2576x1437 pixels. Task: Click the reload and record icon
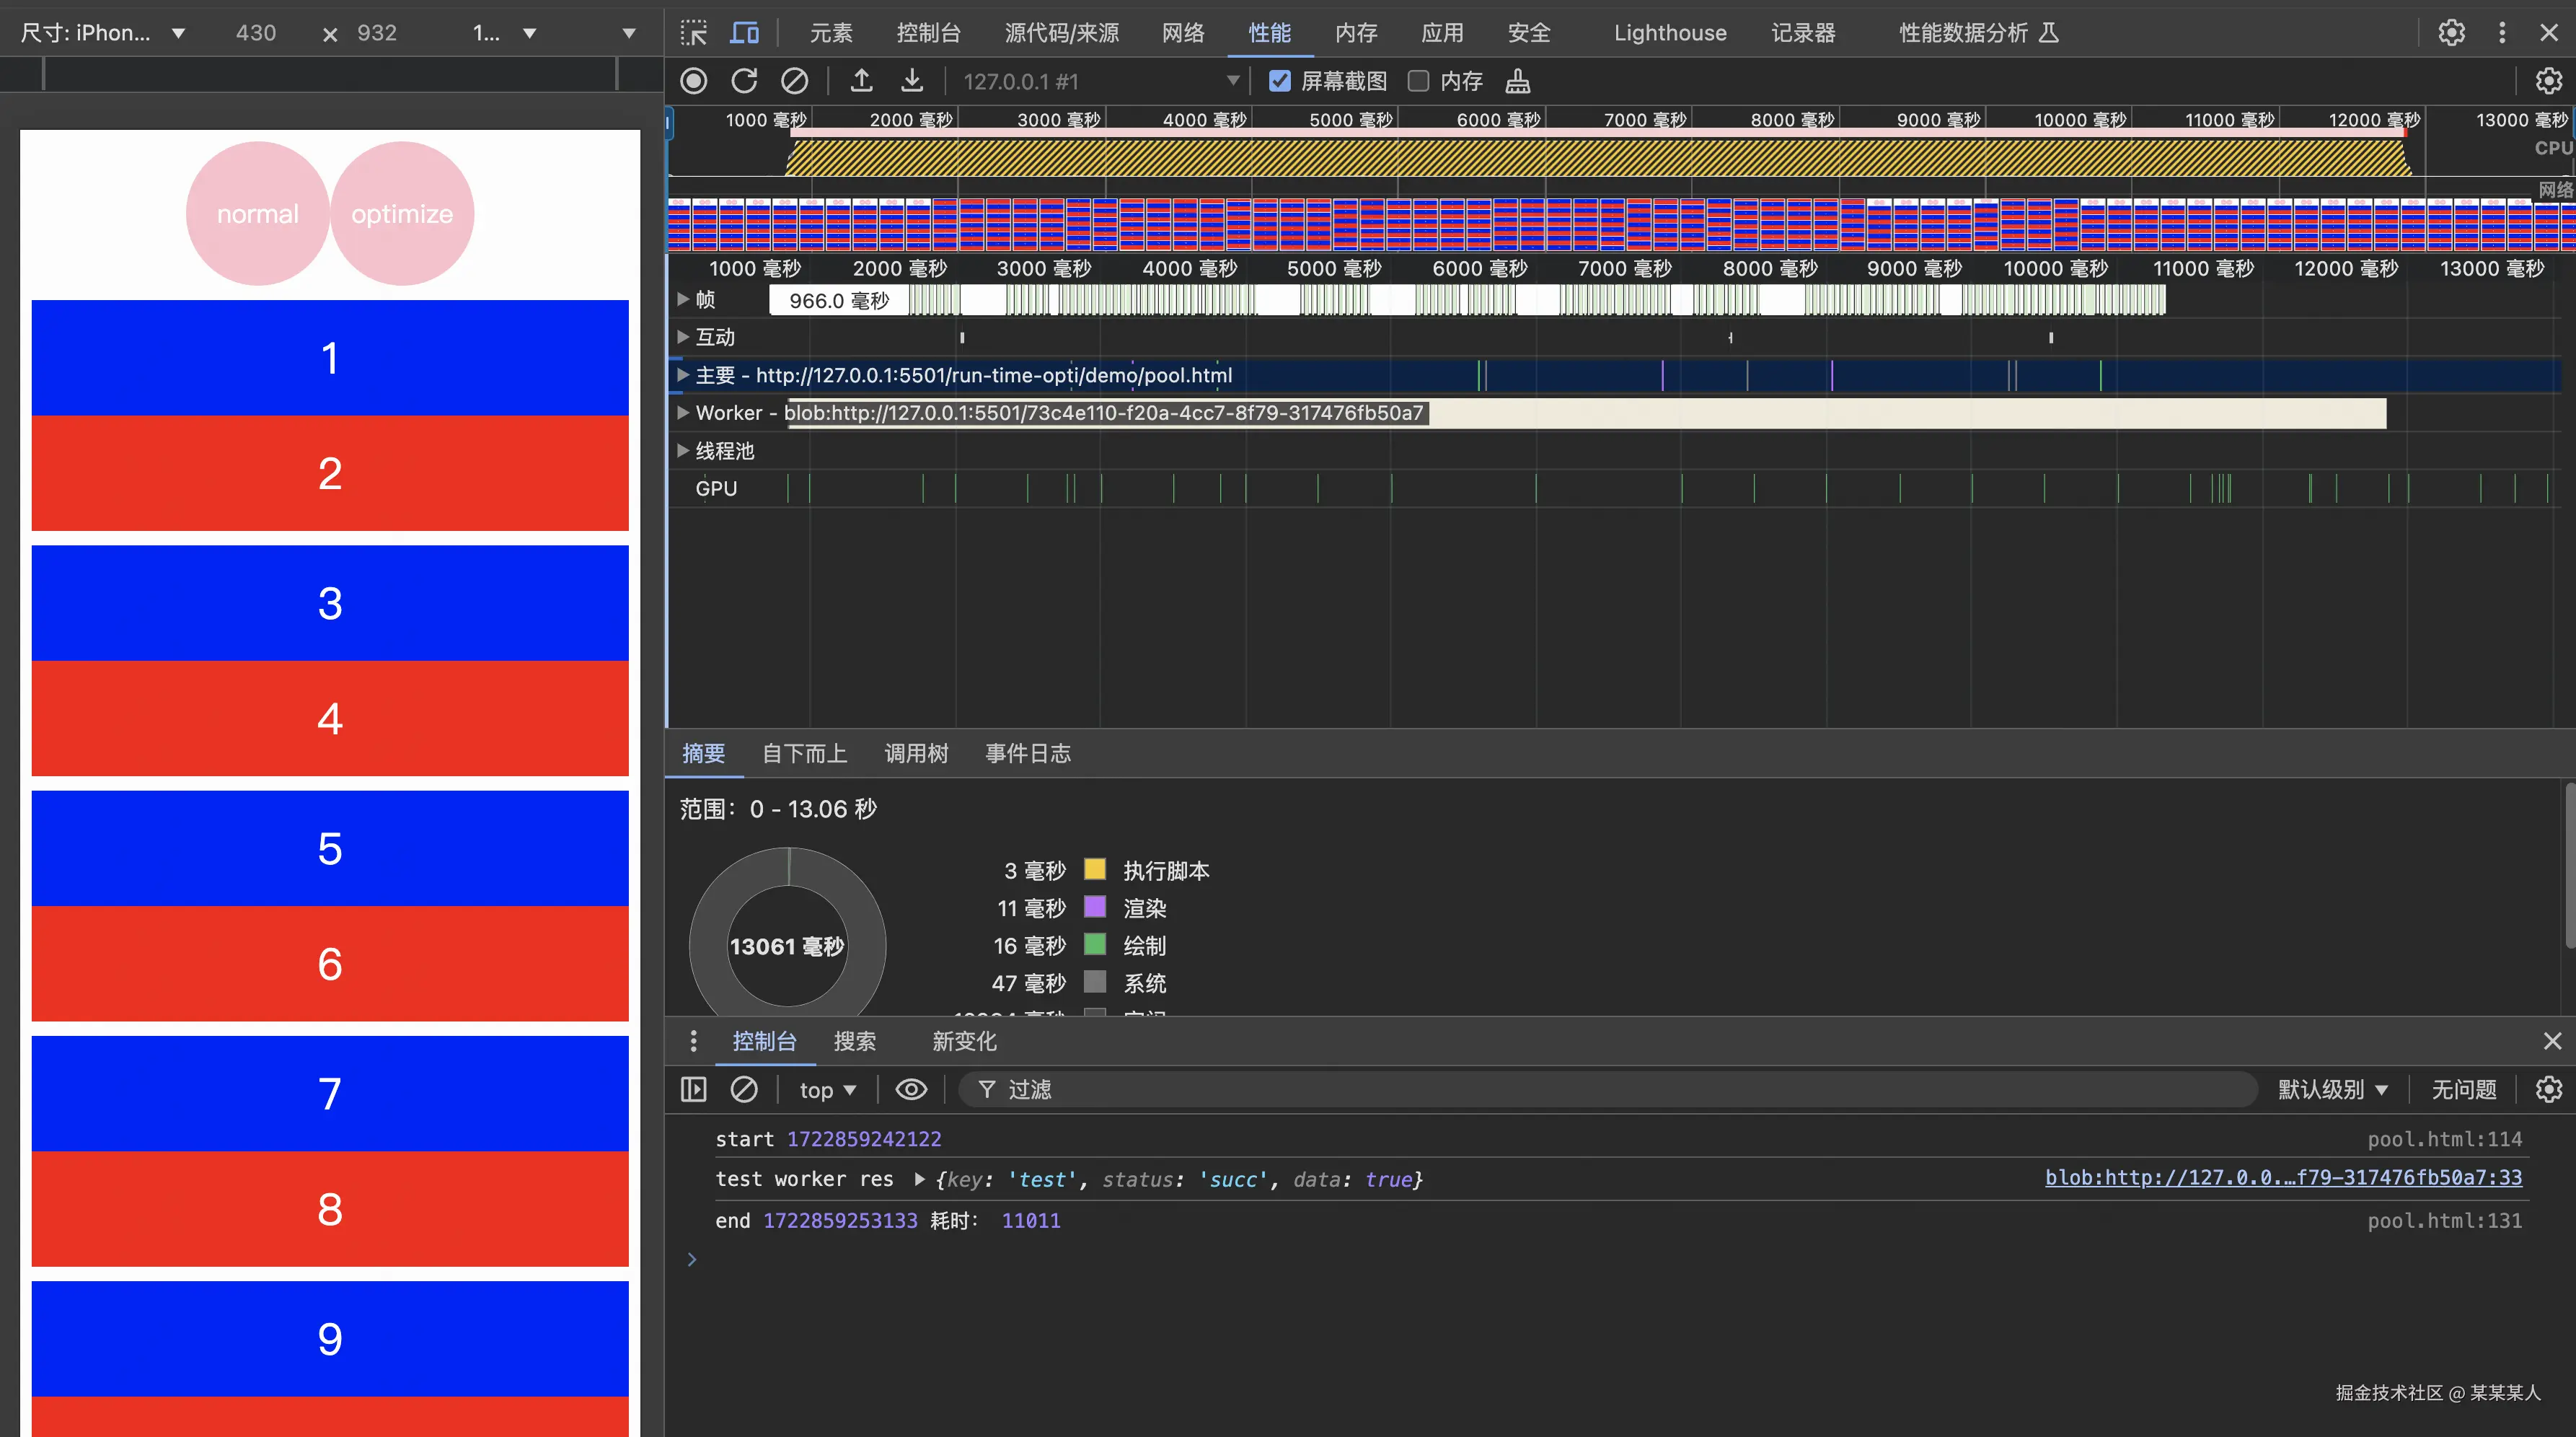(x=744, y=81)
